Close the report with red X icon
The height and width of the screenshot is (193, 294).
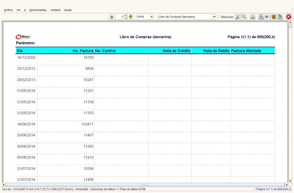(x=288, y=17)
